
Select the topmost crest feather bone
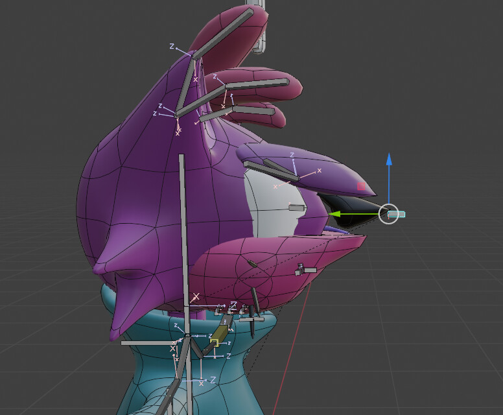223,33
